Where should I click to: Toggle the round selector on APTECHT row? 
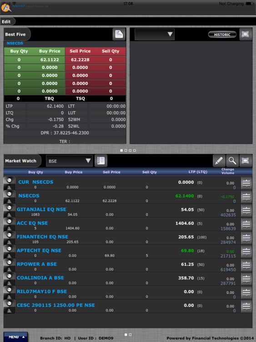(9, 249)
